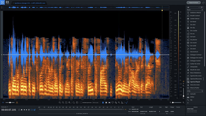Open the time format dropdown above timecode
The image size is (206, 116).
[x=5, y=107]
